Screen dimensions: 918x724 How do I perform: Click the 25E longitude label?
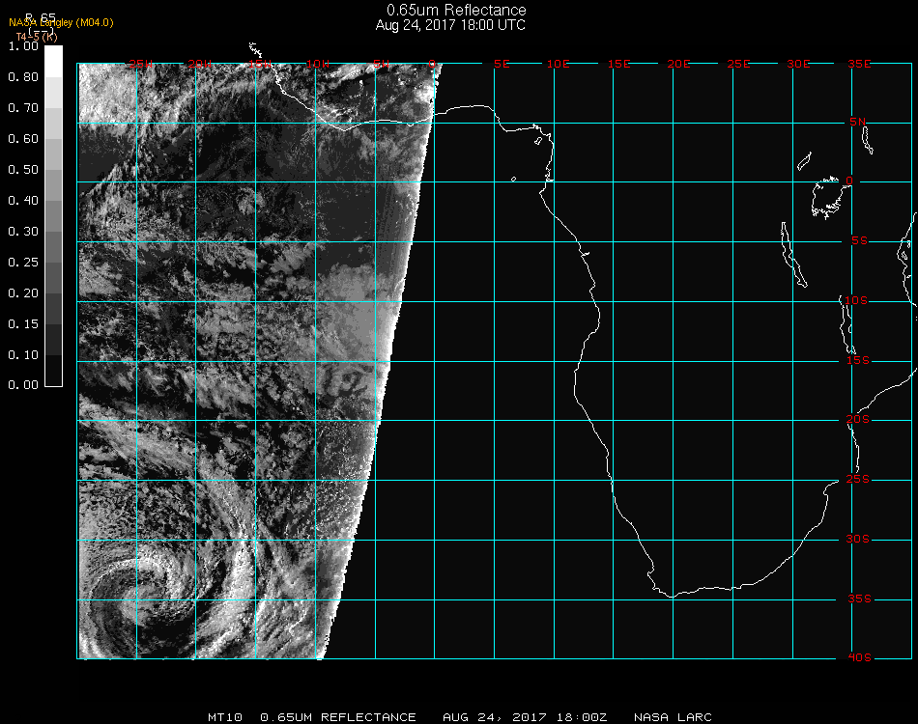(739, 64)
